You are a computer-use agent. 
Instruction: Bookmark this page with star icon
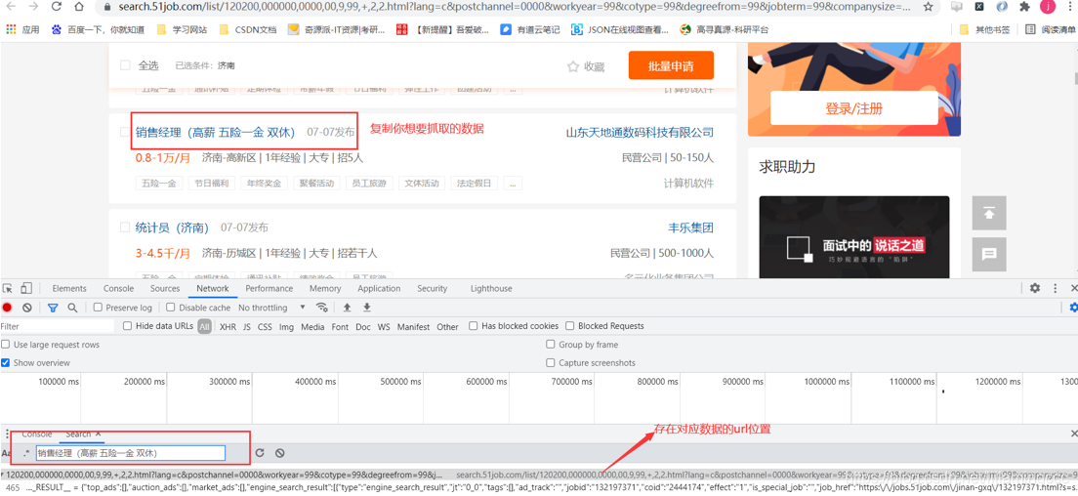[x=928, y=7]
